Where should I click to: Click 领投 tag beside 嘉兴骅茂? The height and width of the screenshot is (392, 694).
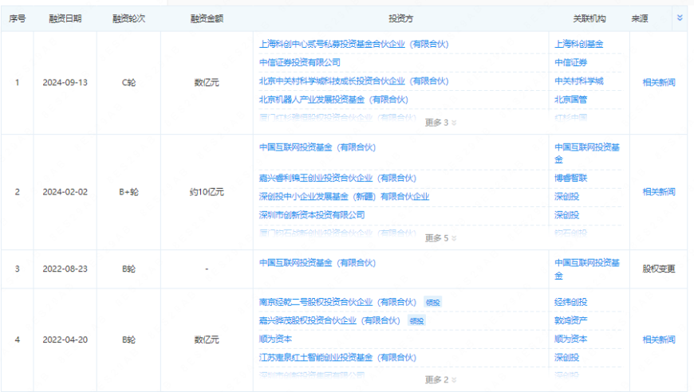coord(416,321)
